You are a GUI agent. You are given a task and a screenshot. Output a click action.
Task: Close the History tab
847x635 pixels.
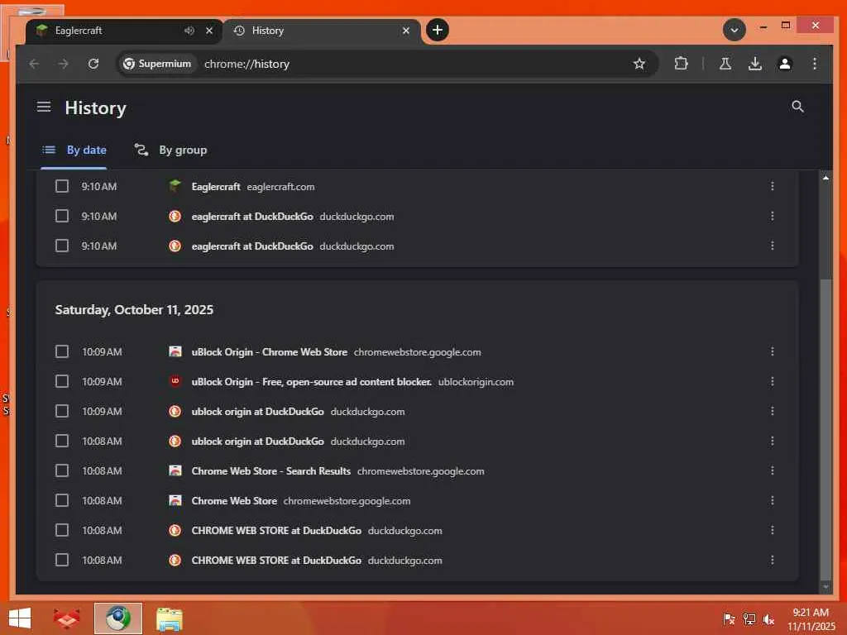(x=406, y=31)
